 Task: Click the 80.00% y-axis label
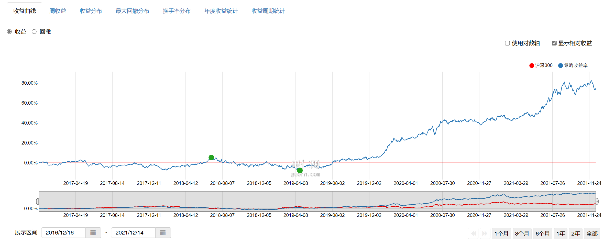29,83
